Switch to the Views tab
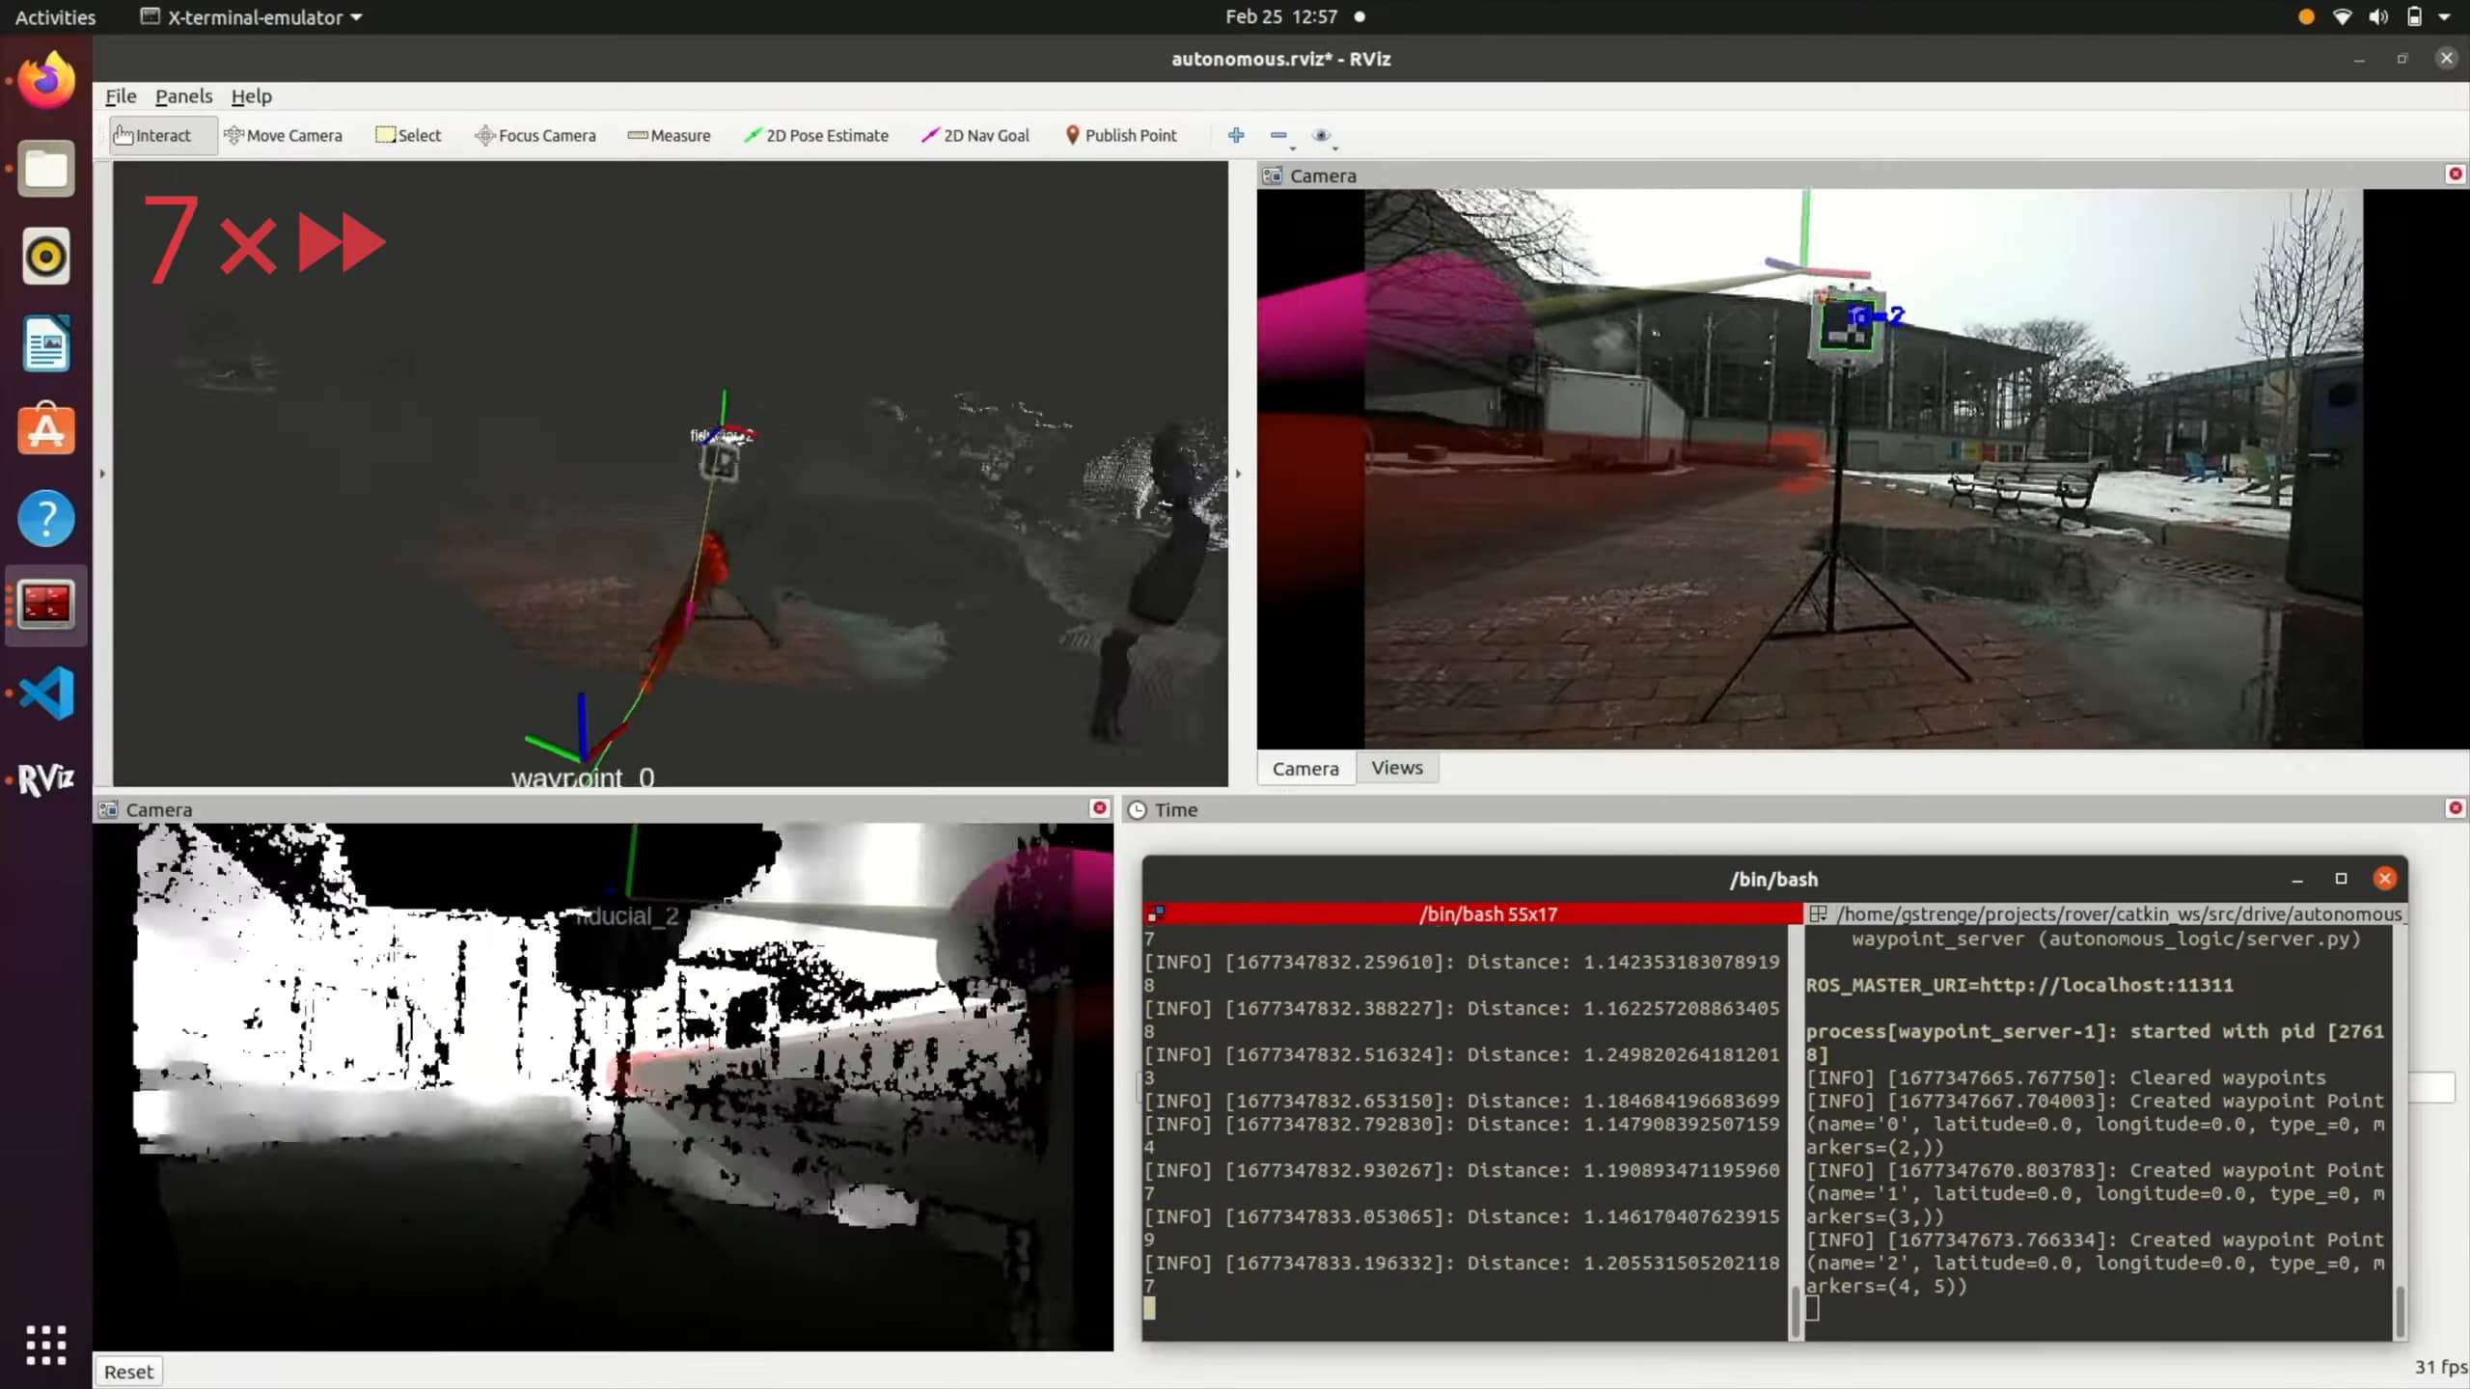This screenshot has height=1389, width=2470. 1396,768
